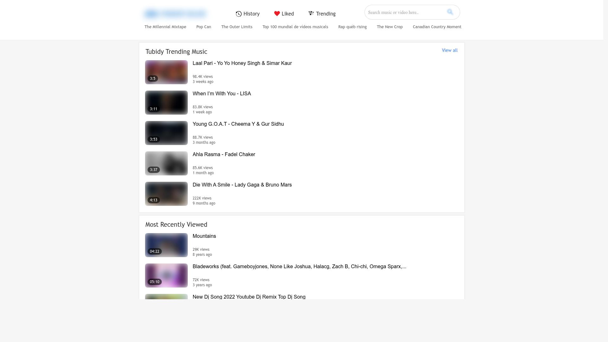Screen dimensions: 608x342
Task: Click the Trending music note icon
Action: pyautogui.click(x=311, y=13)
